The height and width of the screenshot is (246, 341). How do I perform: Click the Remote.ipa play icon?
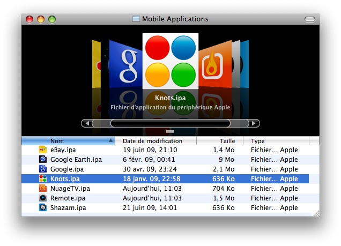[43, 198]
